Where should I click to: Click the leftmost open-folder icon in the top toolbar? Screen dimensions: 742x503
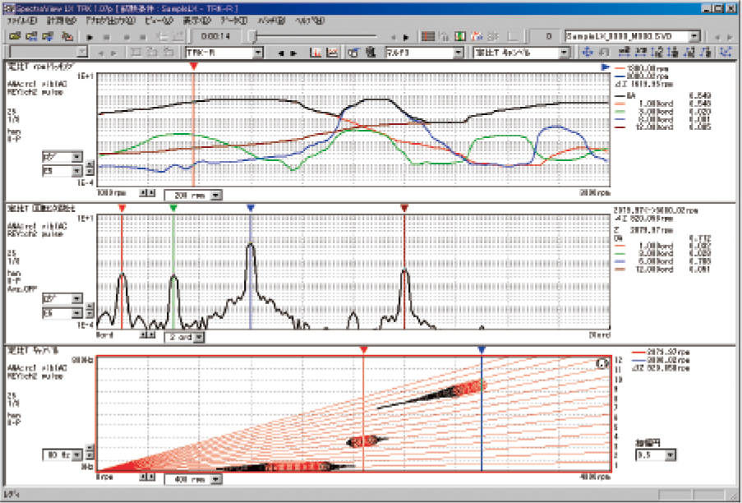[x=15, y=36]
